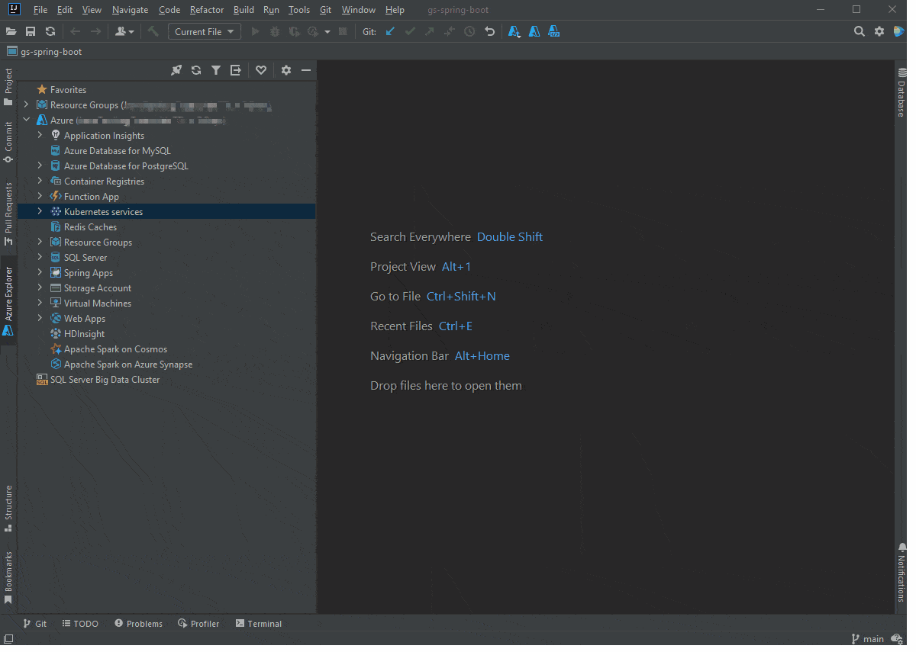Click the heart feedback icon

[261, 70]
